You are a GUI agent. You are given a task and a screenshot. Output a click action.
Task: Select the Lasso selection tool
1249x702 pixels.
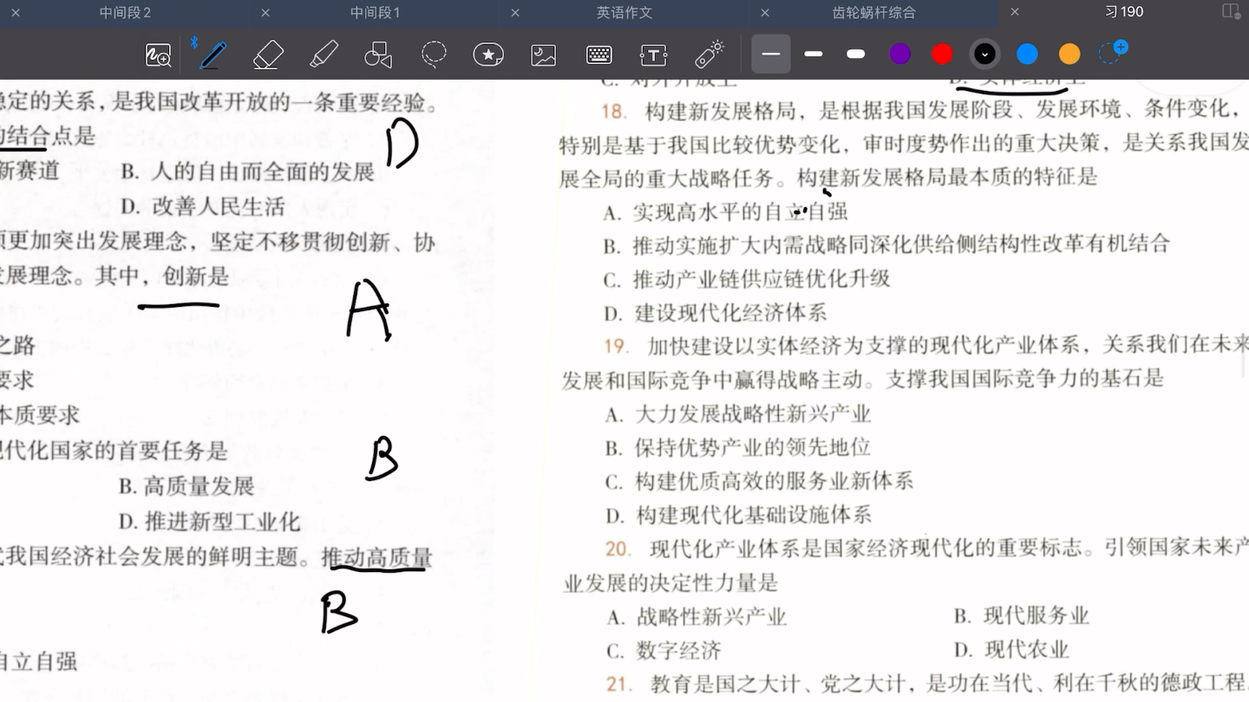(434, 55)
